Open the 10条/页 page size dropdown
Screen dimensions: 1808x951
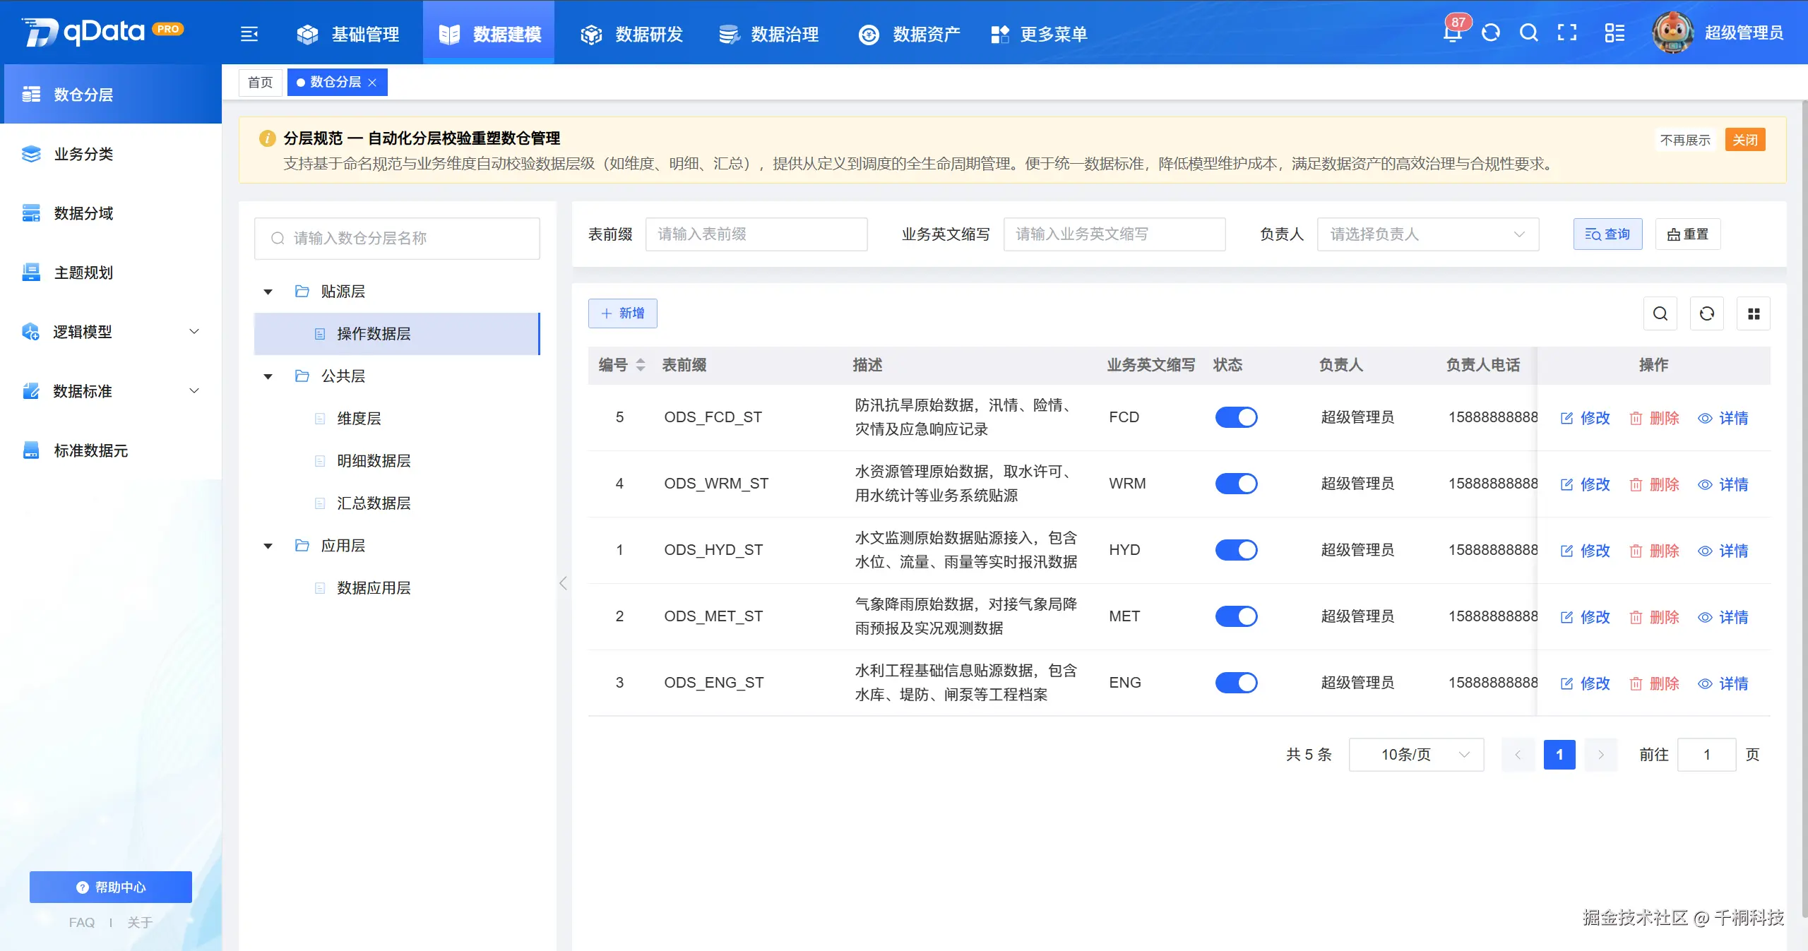(1415, 754)
